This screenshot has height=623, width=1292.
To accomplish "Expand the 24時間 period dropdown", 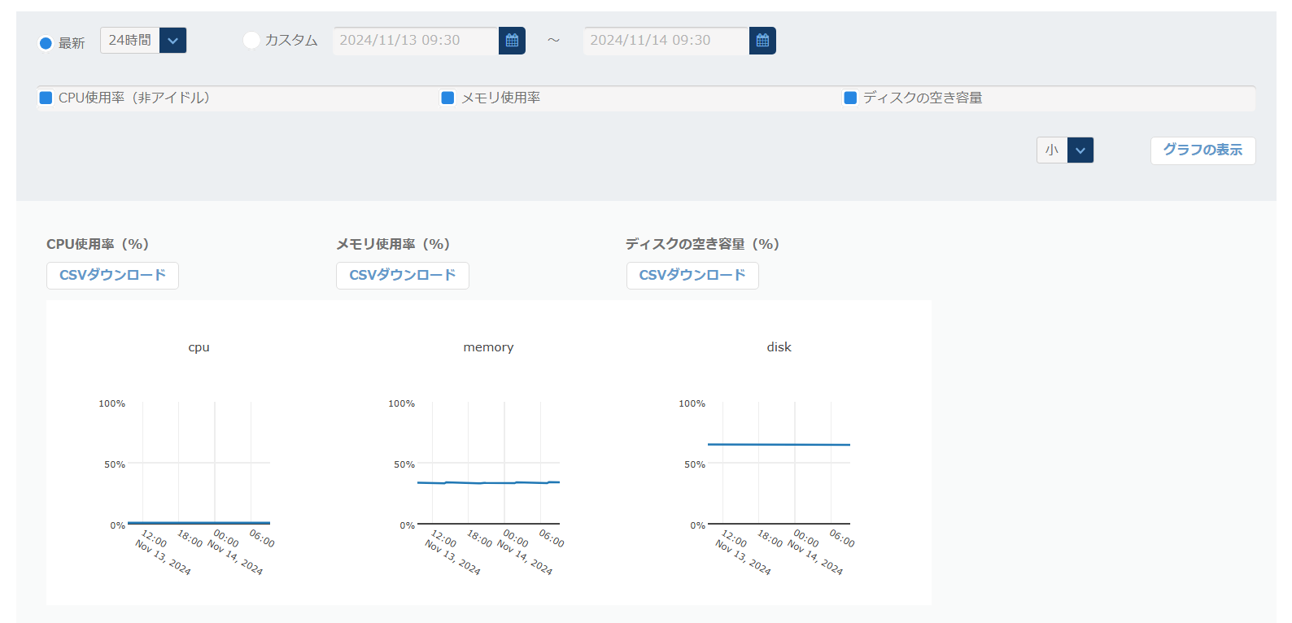I will pyautogui.click(x=172, y=41).
